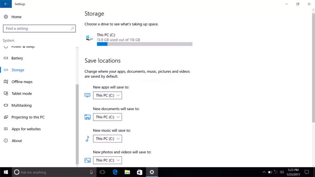Select Apps for websites

[x=26, y=129]
